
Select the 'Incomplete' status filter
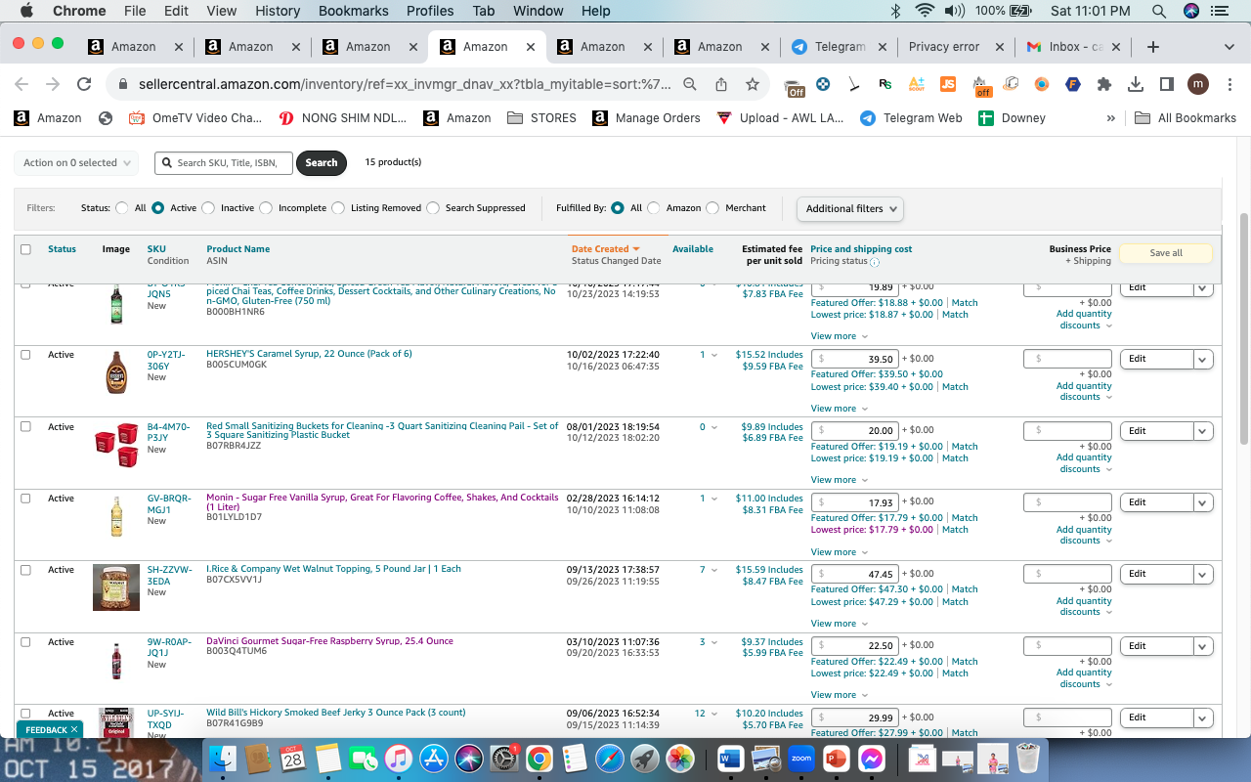[265, 208]
